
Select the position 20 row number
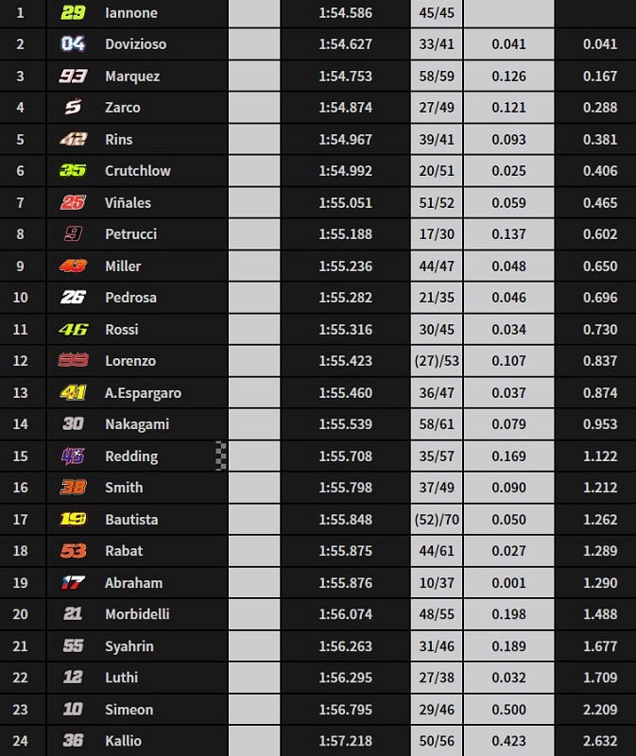21,614
